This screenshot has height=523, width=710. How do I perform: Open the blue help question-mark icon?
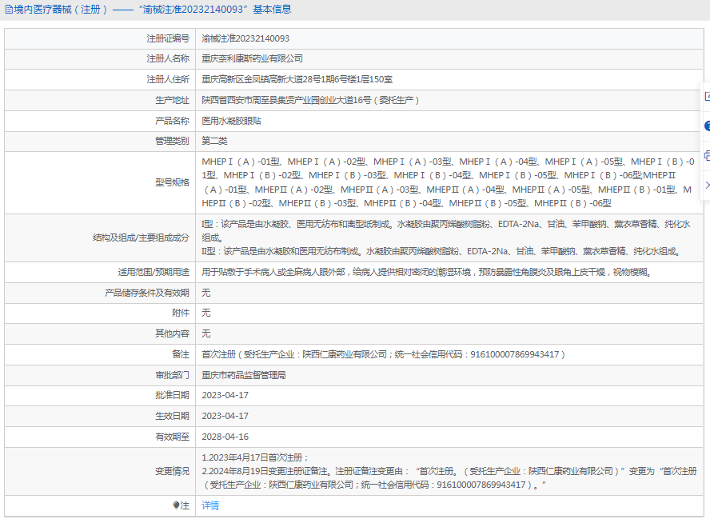pos(707,126)
